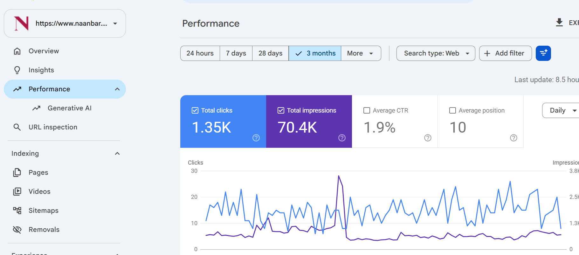
Task: Open the Daily granularity dropdown
Action: click(561, 110)
